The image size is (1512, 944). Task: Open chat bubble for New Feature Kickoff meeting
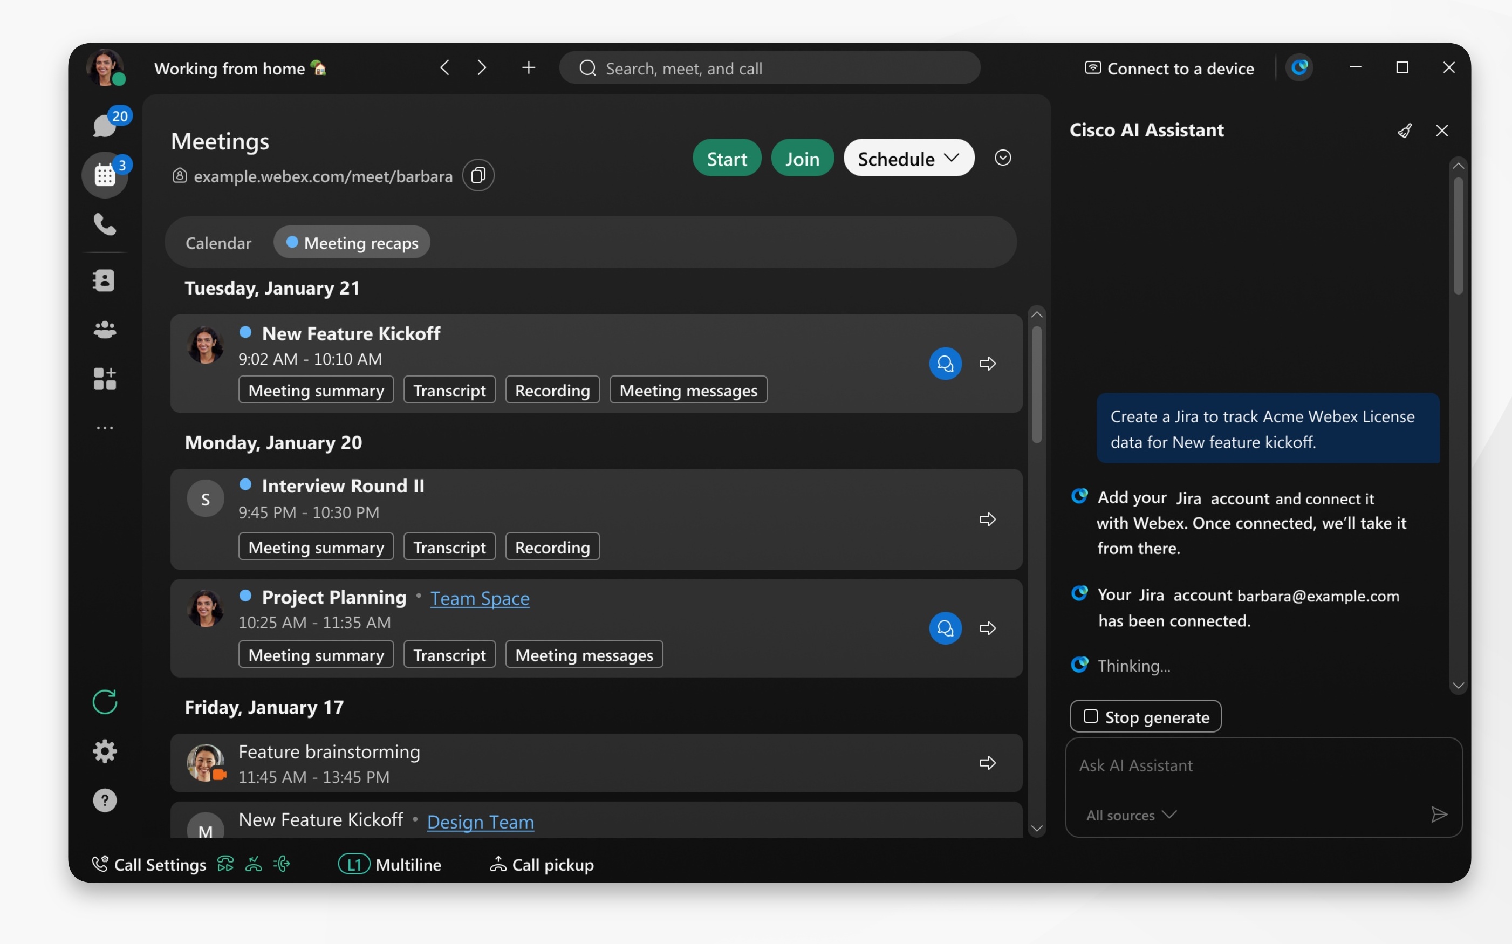(x=945, y=364)
